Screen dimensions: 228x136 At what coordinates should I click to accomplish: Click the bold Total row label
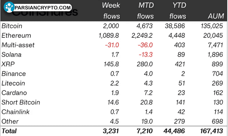pos(9,131)
